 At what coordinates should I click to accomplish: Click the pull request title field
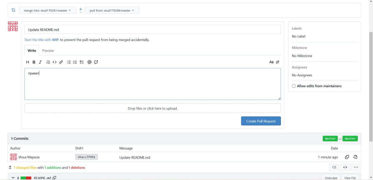(x=152, y=30)
